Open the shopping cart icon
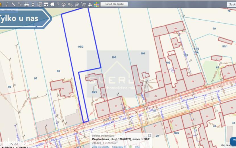This screenshot has width=236, height=148. coord(83,4)
